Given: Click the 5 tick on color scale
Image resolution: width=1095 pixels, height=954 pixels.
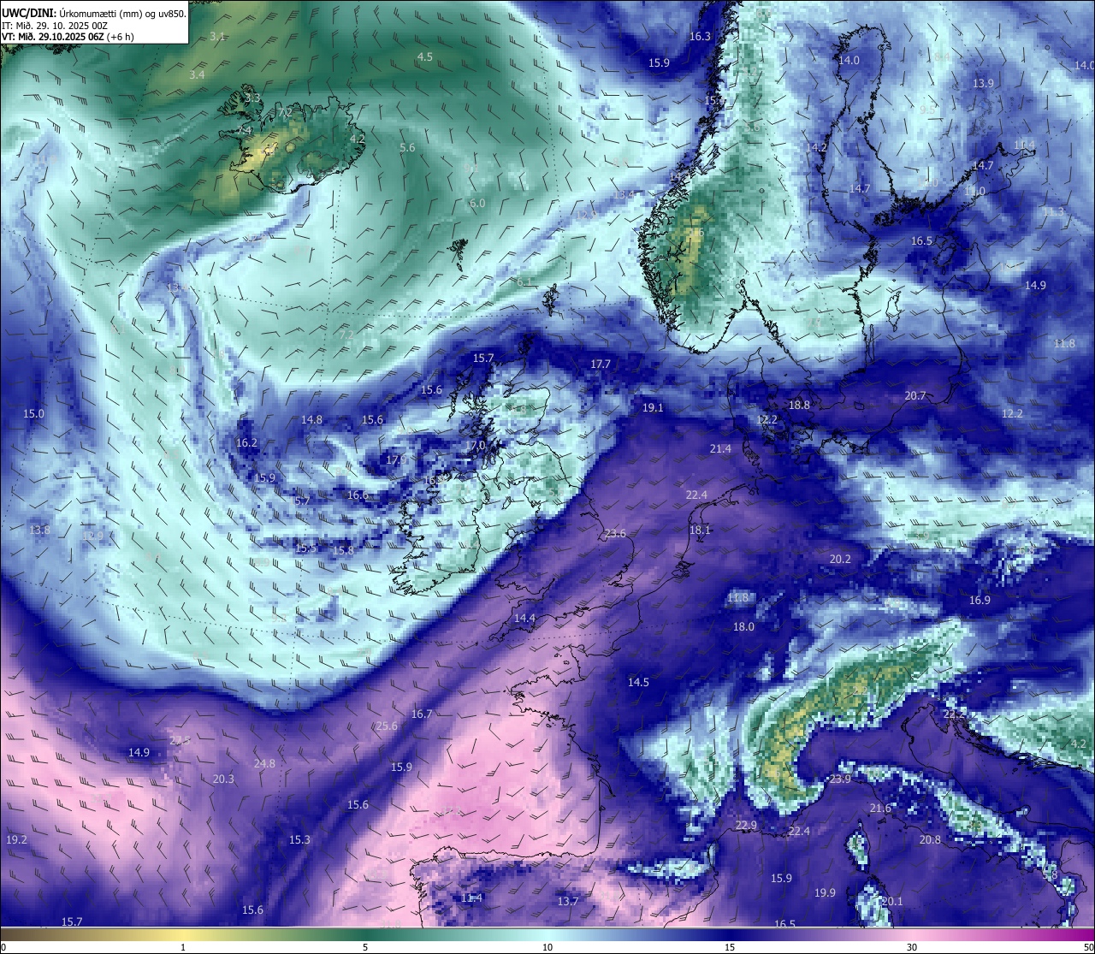Looking at the screenshot, I should (365, 947).
